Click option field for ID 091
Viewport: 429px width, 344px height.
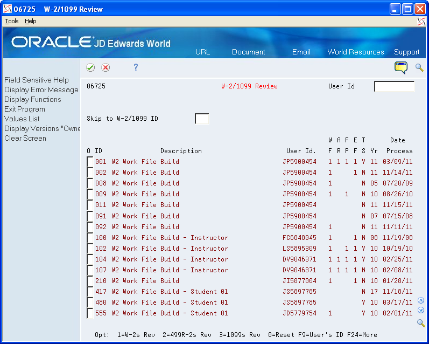coord(90,216)
